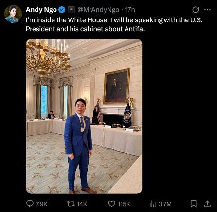The height and width of the screenshot is (212, 217).
Task: Click the Grok explain-post icon
Action: (196, 10)
